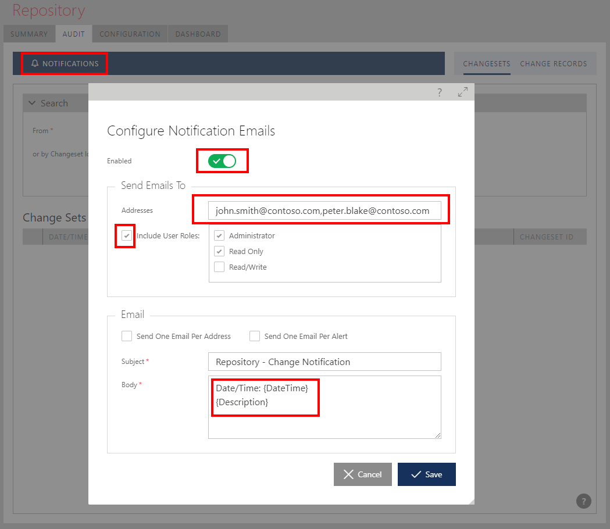Save the notification email settings

(426, 474)
